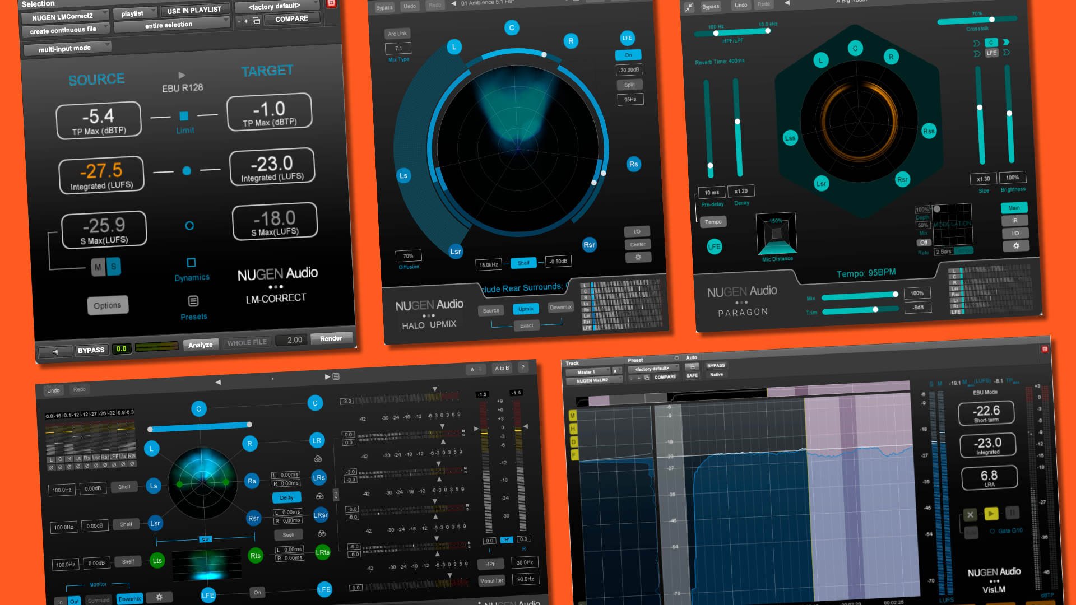
Task: Click the channel link chain icon in Halo Downmix
Action: pos(335,496)
